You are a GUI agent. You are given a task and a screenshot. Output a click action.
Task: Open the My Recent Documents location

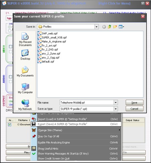pos(25,39)
